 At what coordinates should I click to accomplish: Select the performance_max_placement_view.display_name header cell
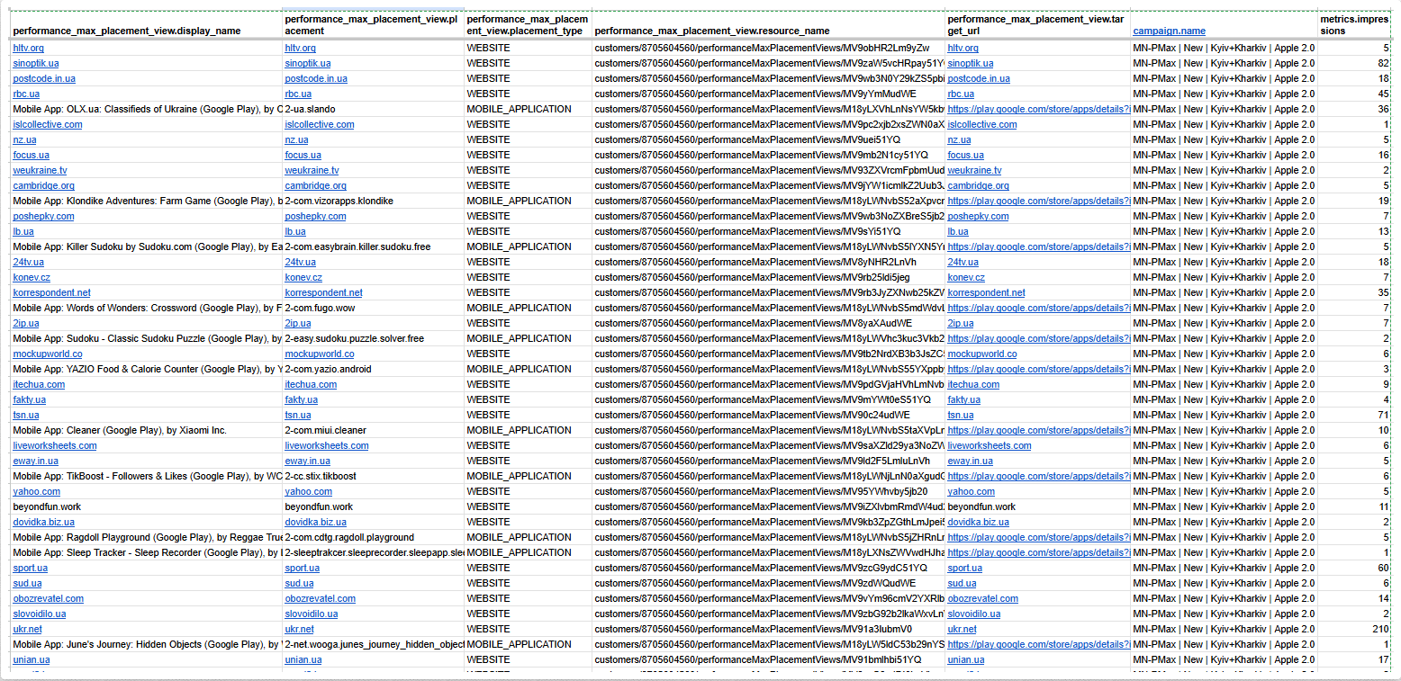[146, 24]
